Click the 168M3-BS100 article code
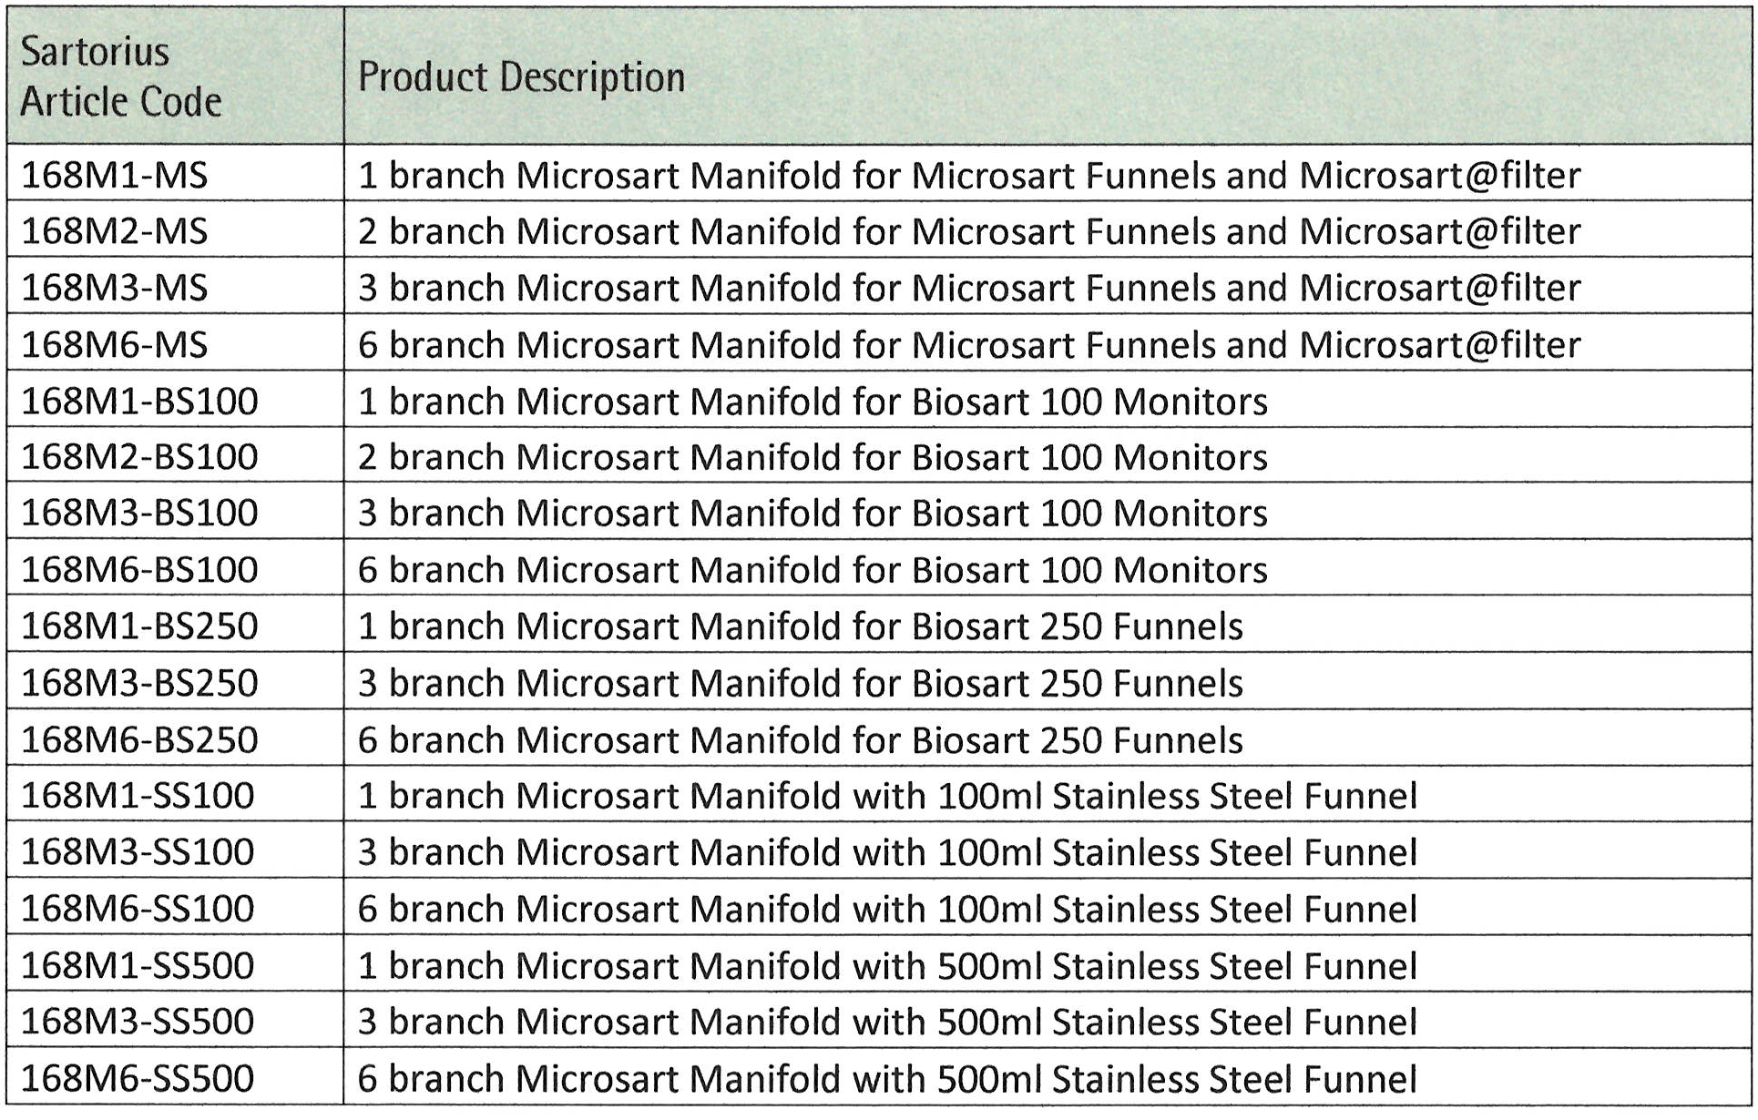The height and width of the screenshot is (1120, 1758). (x=139, y=513)
